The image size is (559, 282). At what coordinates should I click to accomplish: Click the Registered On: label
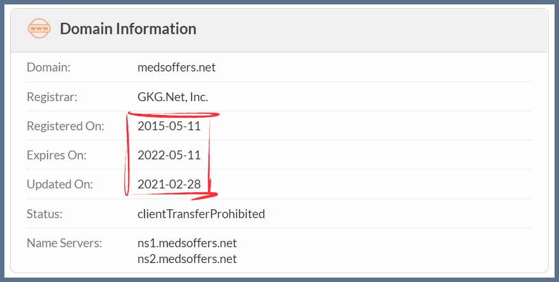tap(66, 126)
